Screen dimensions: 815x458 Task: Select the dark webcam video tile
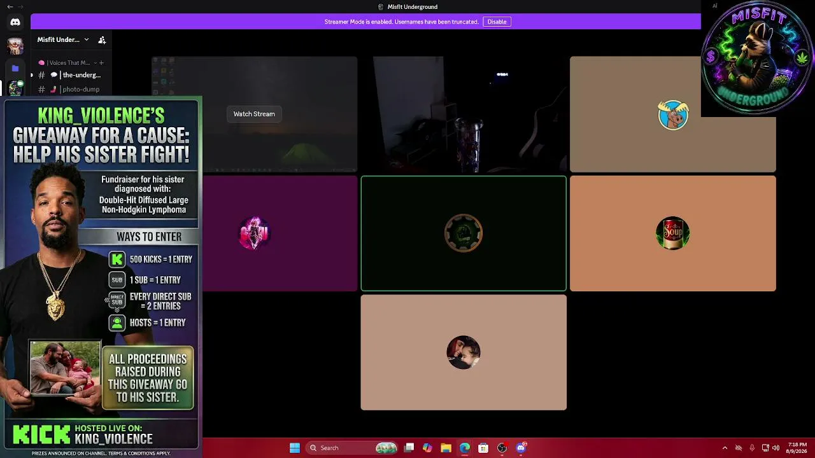tap(464, 114)
